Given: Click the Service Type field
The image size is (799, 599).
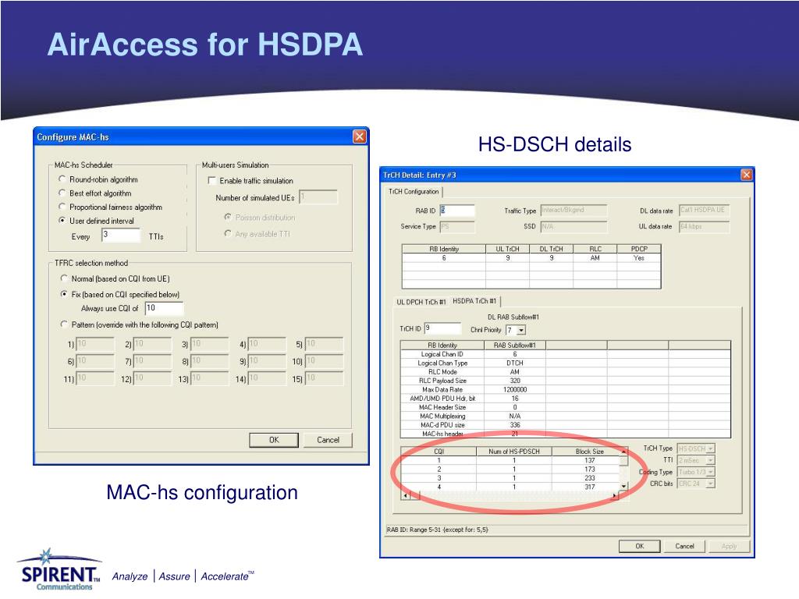Looking at the screenshot, I should point(457,226).
